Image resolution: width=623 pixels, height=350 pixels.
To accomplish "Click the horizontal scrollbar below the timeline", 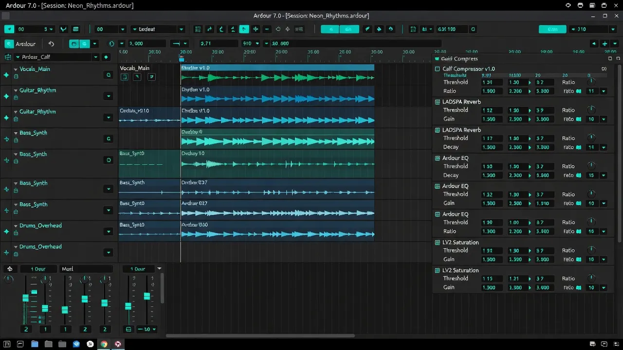I will [260, 335].
